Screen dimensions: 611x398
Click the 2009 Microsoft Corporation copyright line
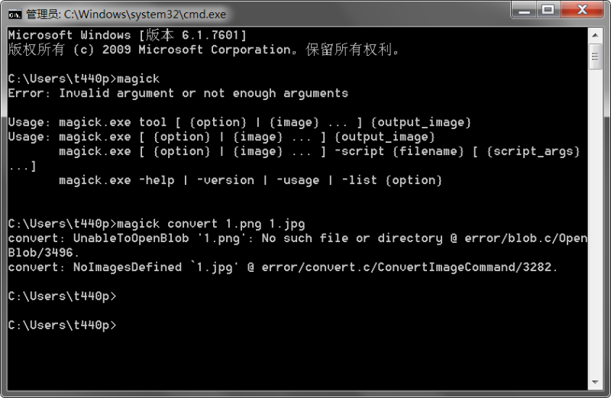point(204,50)
